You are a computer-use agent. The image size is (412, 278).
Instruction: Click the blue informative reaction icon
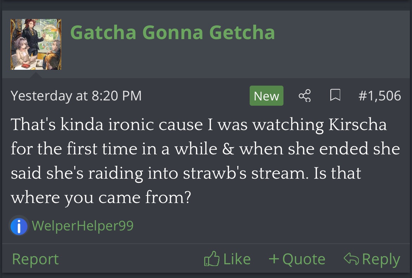pos(19,226)
